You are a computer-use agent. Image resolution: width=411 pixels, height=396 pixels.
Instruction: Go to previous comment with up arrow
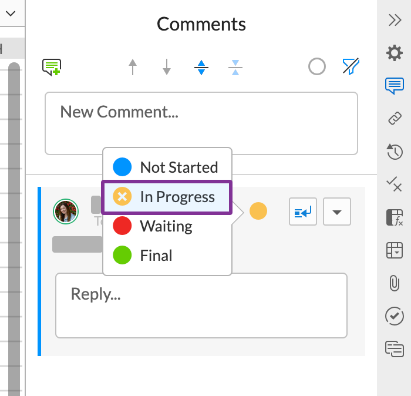tap(133, 67)
